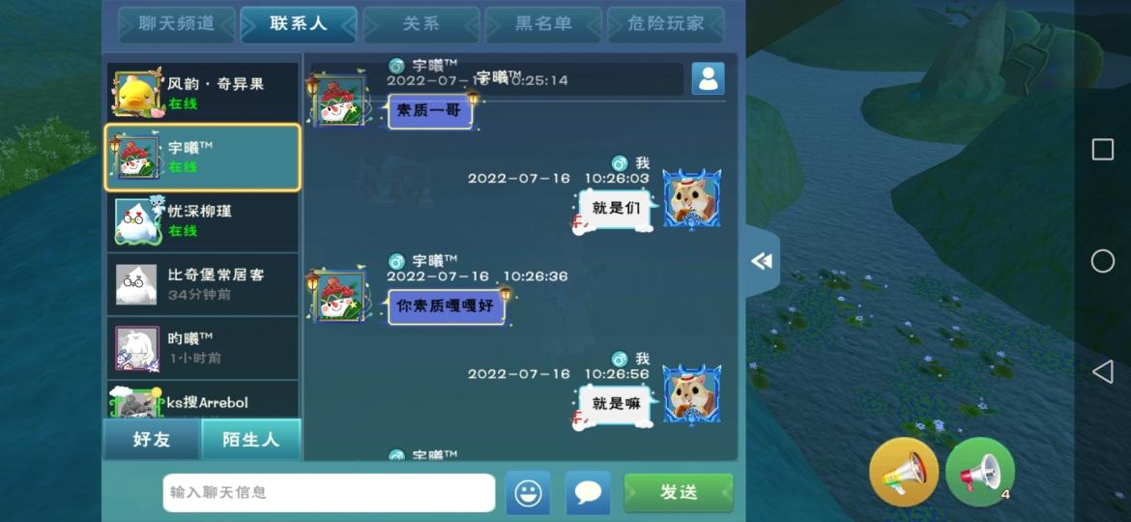Open the 聊天频道 tab
This screenshot has width=1131, height=522.
tap(176, 24)
